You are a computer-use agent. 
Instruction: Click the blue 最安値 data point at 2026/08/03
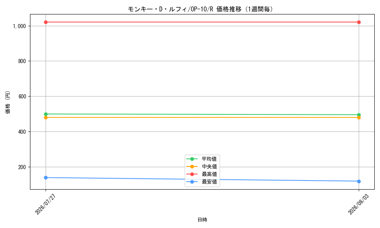point(359,181)
